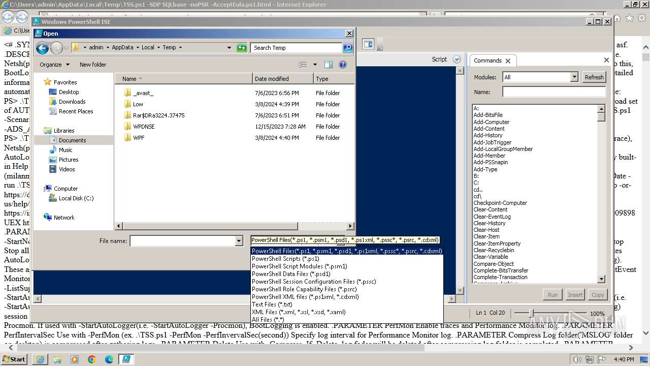Click into the Search Temp box
The height and width of the screenshot is (366, 650).
(x=297, y=48)
